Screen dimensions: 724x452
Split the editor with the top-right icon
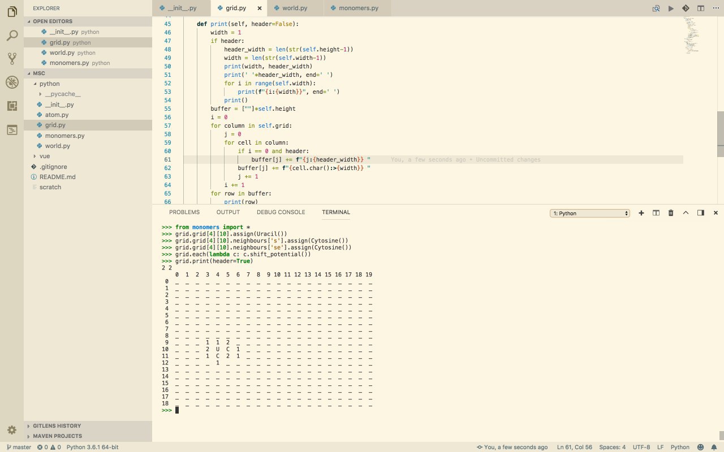tap(701, 8)
